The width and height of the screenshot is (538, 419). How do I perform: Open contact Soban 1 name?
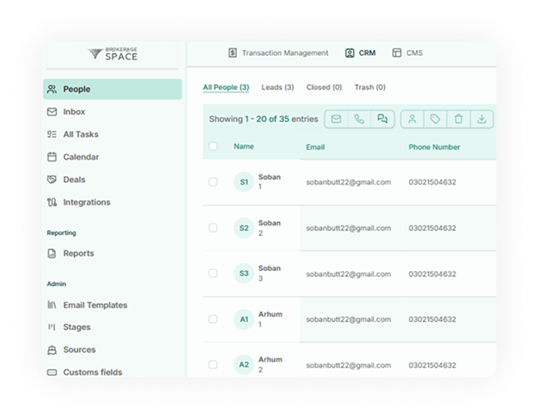tap(269, 182)
